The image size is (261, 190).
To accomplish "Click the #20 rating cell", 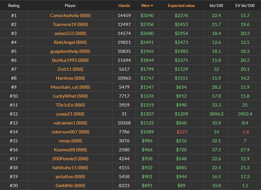I will coord(14,186).
